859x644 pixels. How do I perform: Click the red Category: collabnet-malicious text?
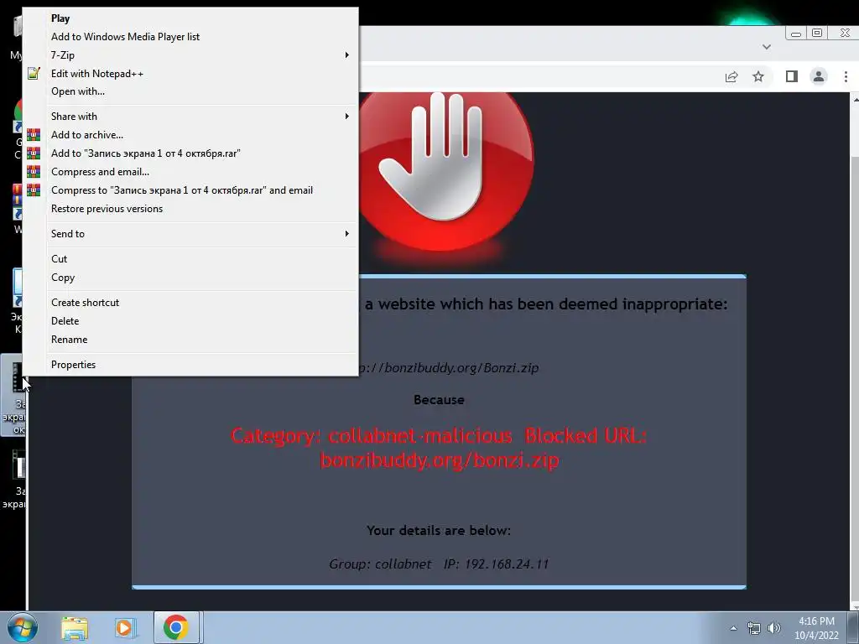tap(439, 448)
